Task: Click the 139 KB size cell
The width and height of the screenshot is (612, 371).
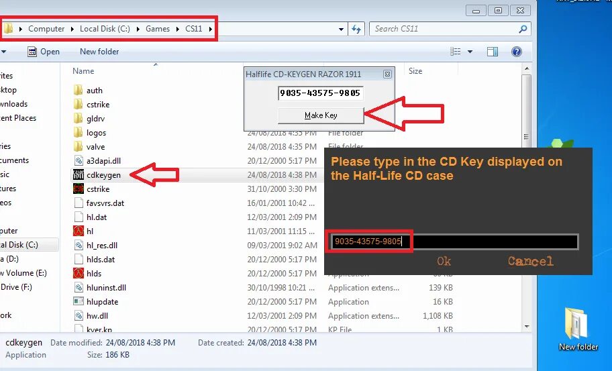Action: pyautogui.click(x=441, y=288)
